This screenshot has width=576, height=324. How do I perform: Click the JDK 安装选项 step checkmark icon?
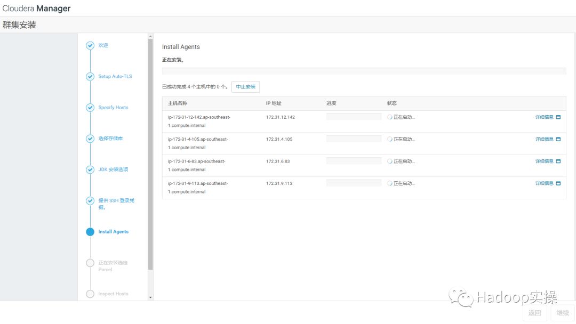point(90,169)
